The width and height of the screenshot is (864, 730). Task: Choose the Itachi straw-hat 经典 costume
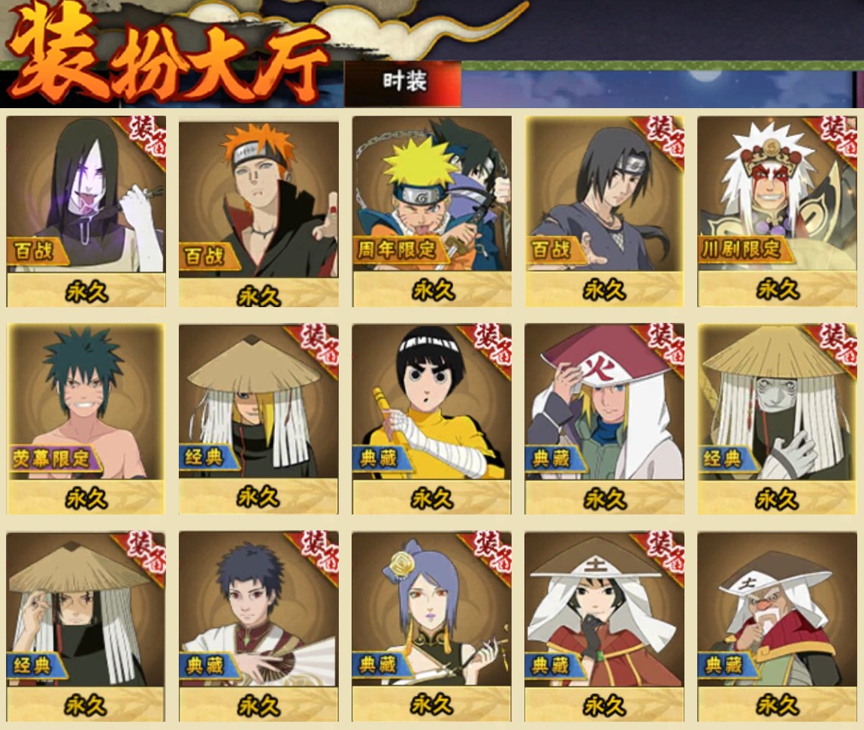coord(86,626)
